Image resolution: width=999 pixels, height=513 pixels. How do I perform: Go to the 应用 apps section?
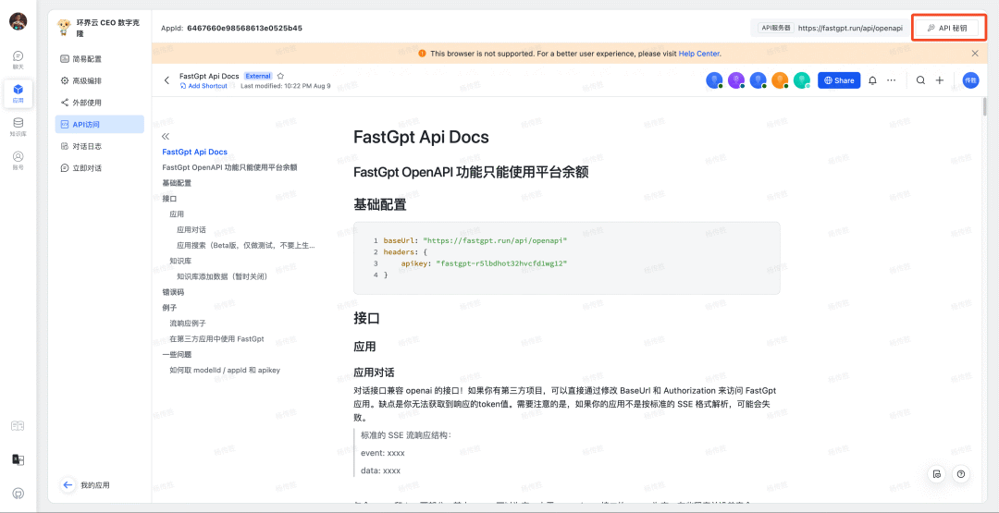(18, 93)
